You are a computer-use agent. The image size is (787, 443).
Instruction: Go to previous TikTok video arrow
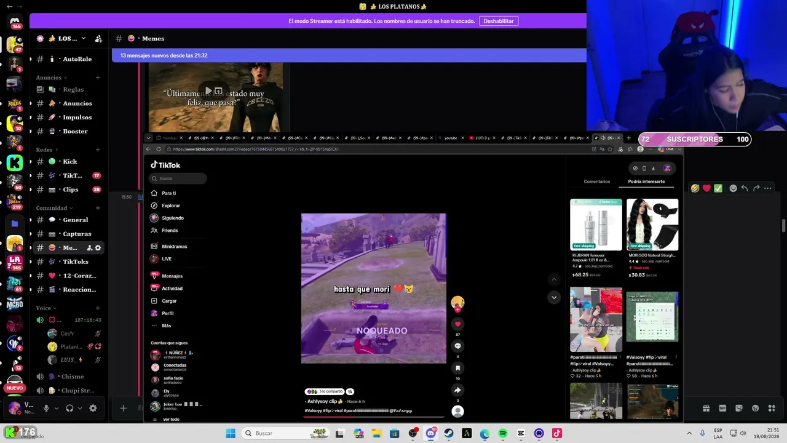(554, 279)
